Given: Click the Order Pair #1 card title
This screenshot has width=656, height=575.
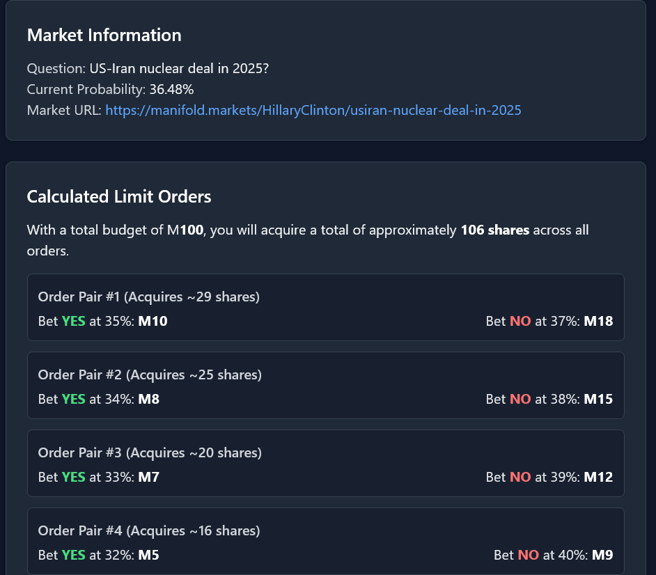Looking at the screenshot, I should pyautogui.click(x=148, y=297).
